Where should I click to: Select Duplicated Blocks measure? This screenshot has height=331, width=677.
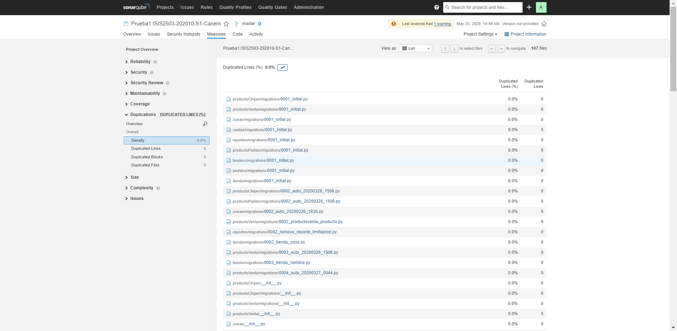tap(166, 157)
